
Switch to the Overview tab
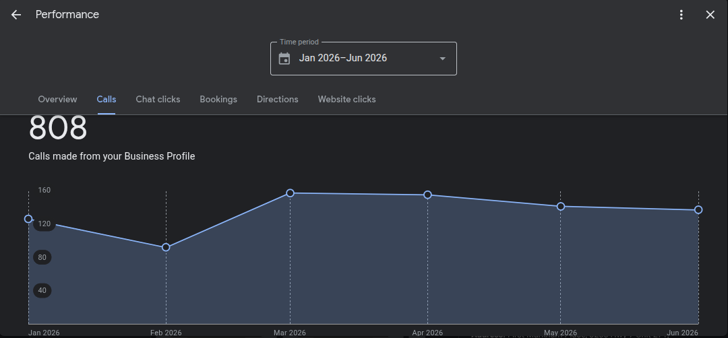pos(57,99)
